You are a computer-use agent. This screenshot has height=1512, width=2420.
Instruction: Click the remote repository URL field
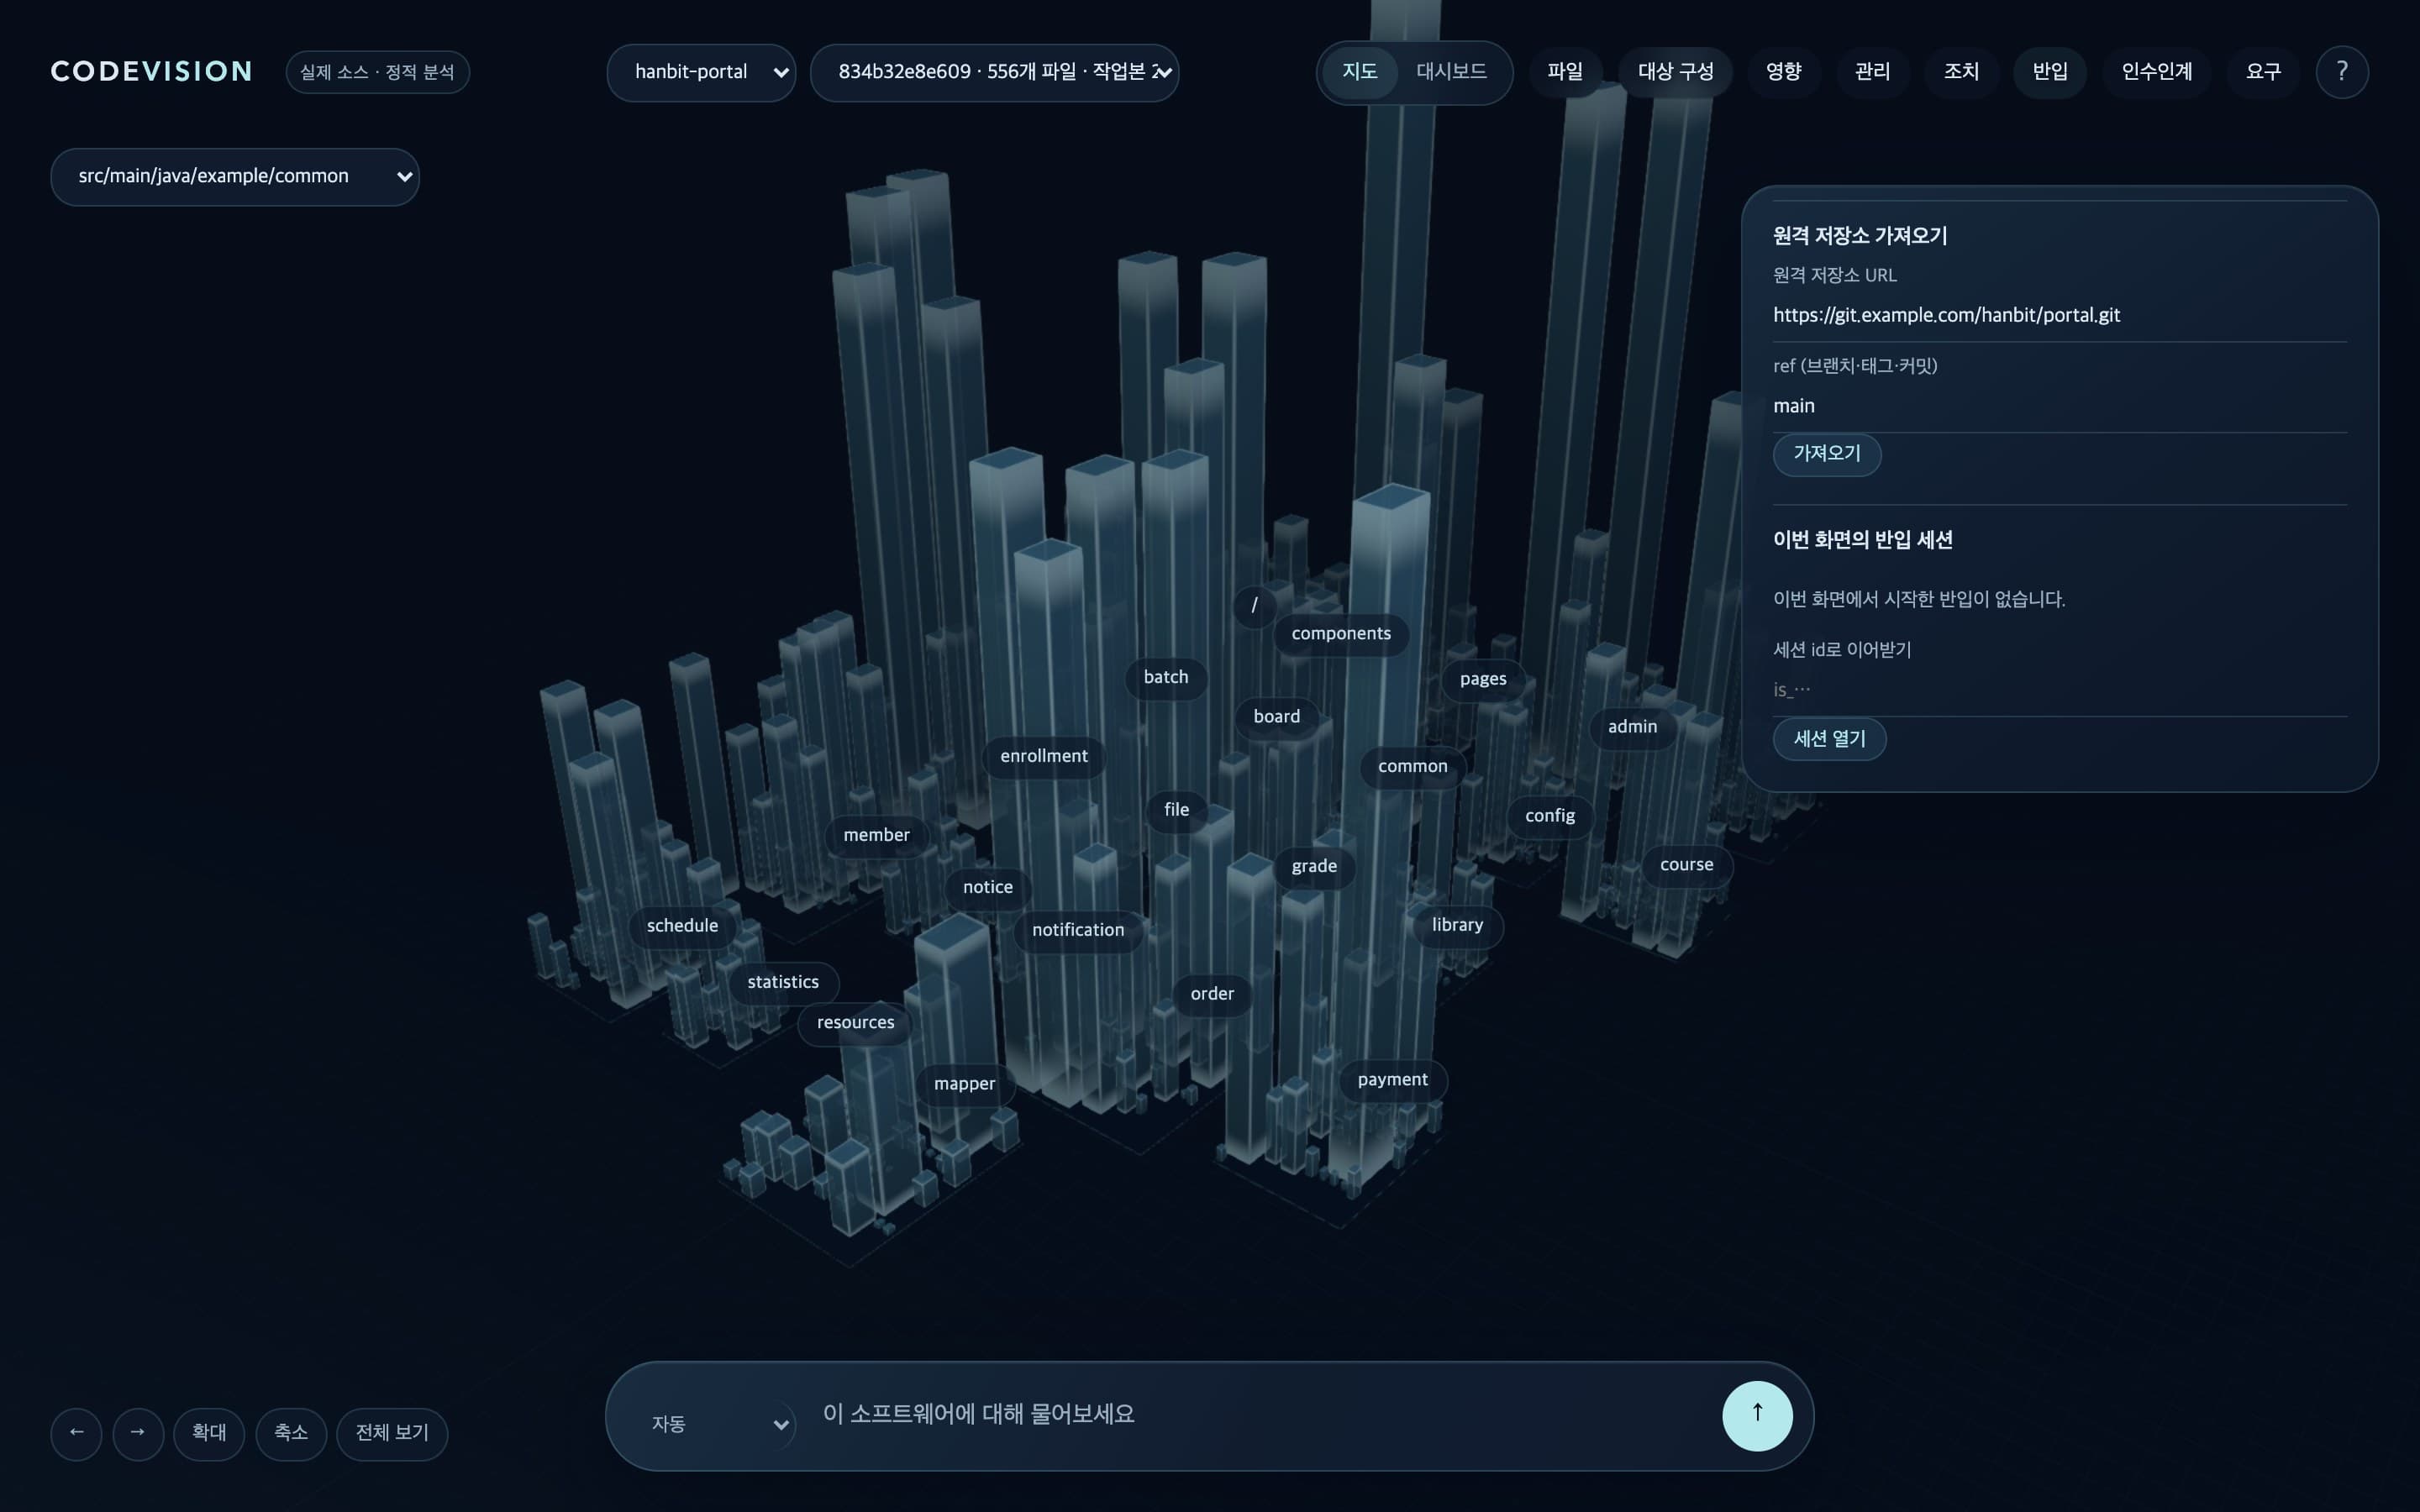click(x=2059, y=316)
